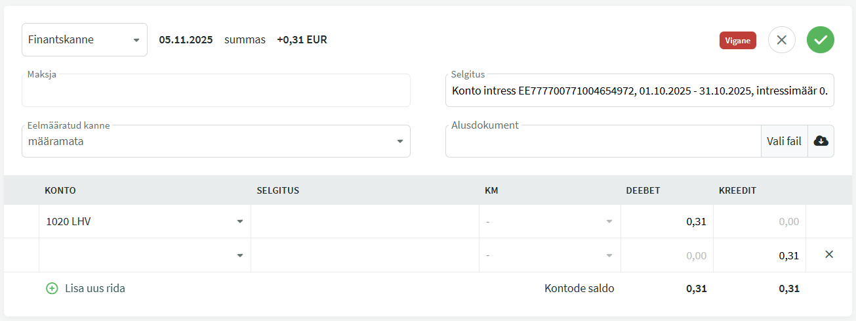The width and height of the screenshot is (856, 321).
Task: Delete second row with X icon
Action: [x=828, y=255]
